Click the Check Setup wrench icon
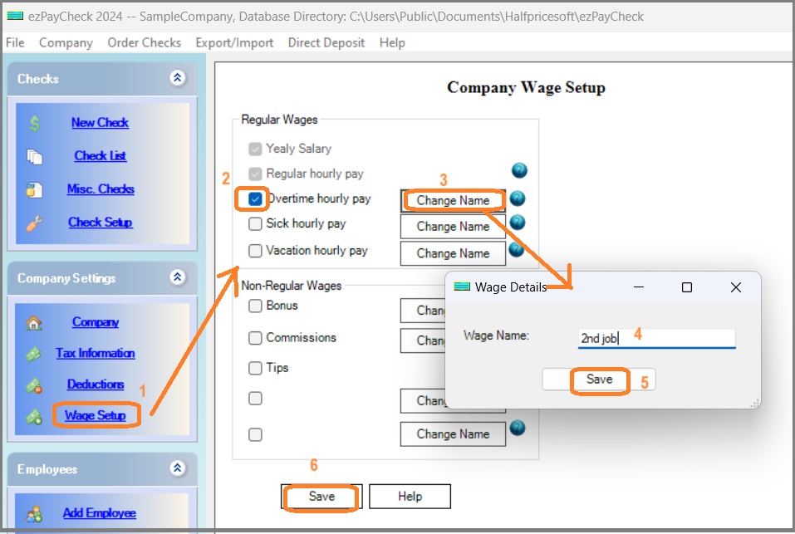Screen dimensions: 795x534 pyautogui.click(x=35, y=222)
